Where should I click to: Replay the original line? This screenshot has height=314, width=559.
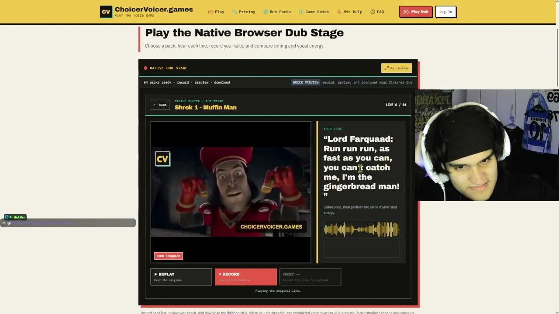[181, 277]
